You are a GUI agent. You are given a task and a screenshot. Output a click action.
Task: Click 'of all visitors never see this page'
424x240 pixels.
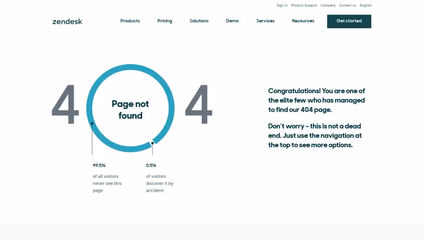click(x=107, y=183)
